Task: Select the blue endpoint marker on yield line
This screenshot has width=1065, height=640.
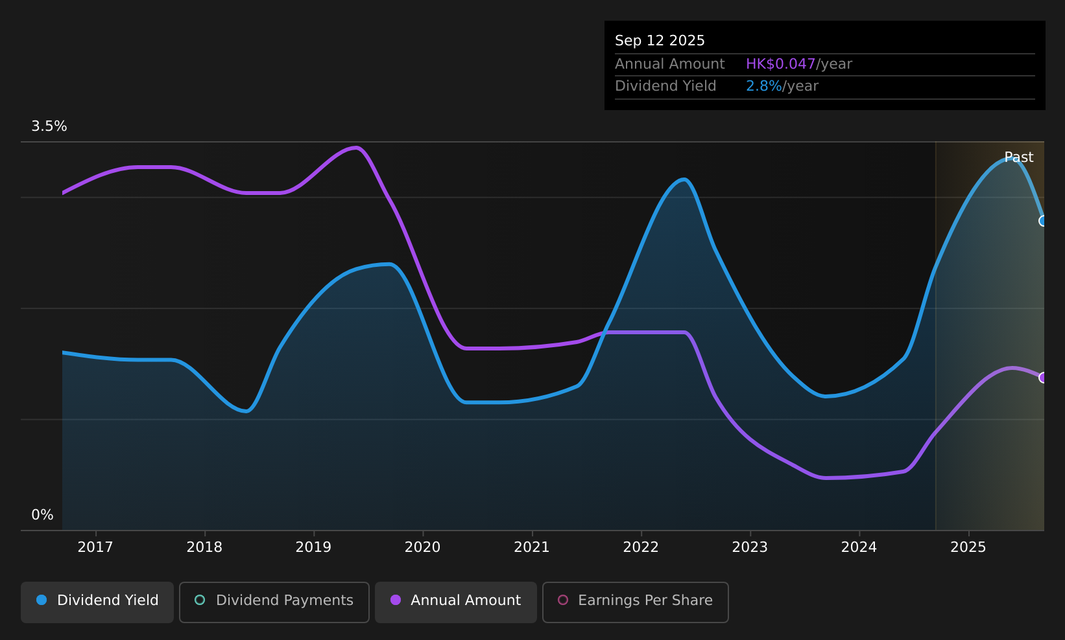Action: click(x=1044, y=221)
